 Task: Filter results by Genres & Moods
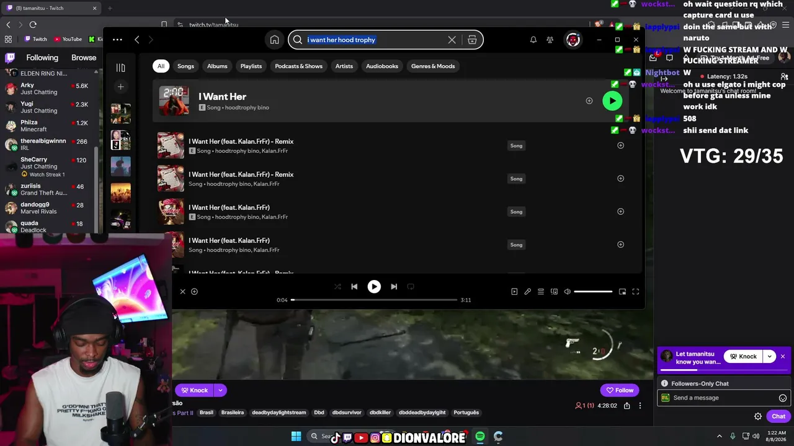click(433, 66)
